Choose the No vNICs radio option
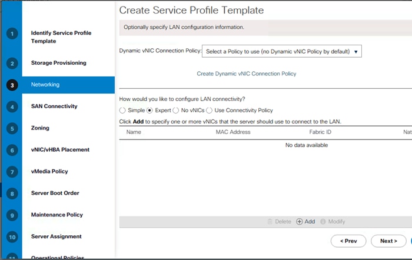The height and width of the screenshot is (260, 412). point(176,111)
